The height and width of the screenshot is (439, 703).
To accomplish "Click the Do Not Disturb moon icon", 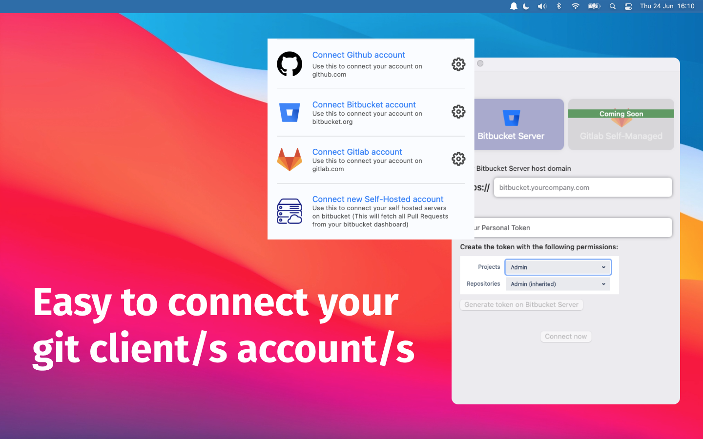I will click(526, 6).
